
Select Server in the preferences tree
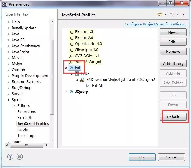pyautogui.click(x=17, y=94)
